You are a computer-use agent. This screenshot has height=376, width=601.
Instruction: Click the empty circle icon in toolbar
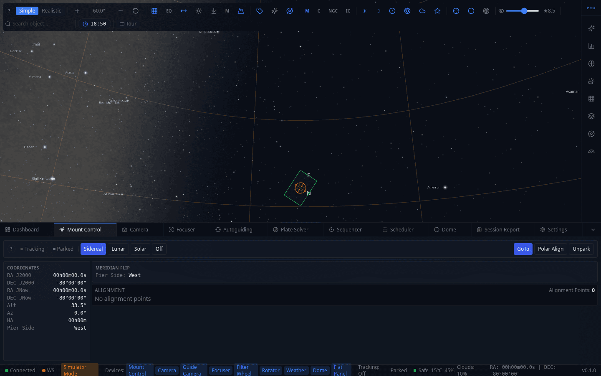(x=471, y=11)
